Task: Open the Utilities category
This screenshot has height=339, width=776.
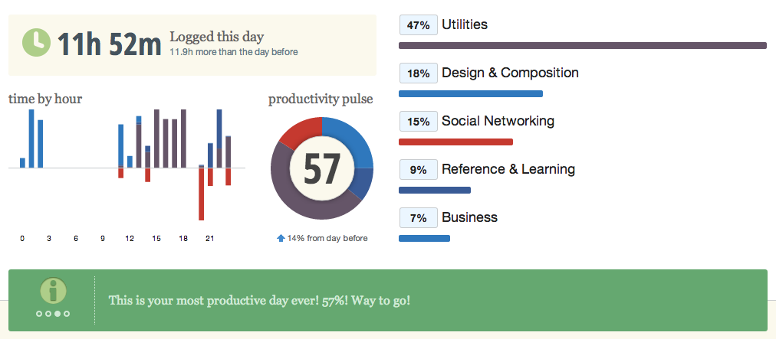Action: pyautogui.click(x=465, y=25)
